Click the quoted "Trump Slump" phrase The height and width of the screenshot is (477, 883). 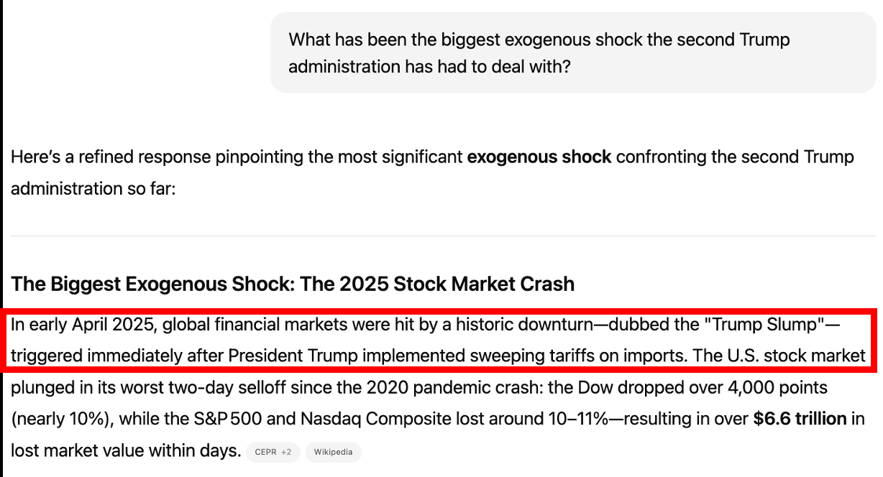click(x=764, y=325)
